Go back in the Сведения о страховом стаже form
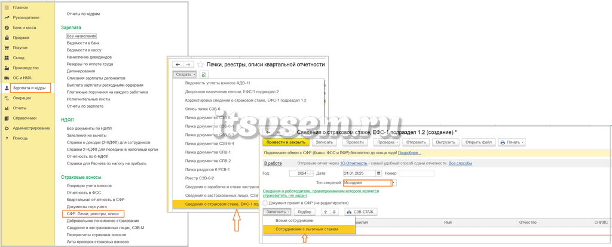Image resolution: width=612 pixels, height=247 pixels. 268,133
